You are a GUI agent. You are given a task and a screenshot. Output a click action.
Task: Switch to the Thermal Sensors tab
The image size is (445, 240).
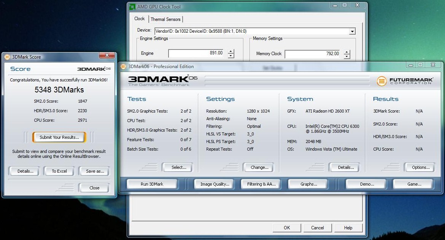click(165, 19)
